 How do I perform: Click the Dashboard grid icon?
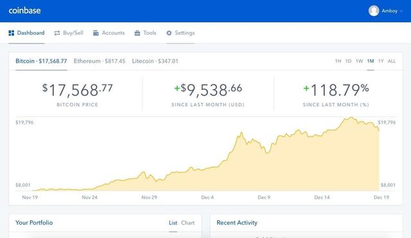pos(12,33)
